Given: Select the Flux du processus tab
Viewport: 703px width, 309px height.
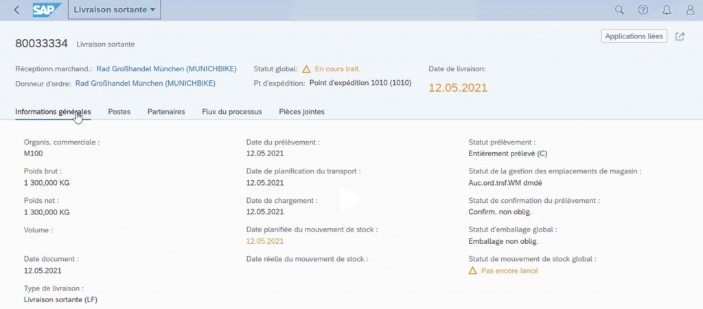Looking at the screenshot, I should tap(231, 112).
